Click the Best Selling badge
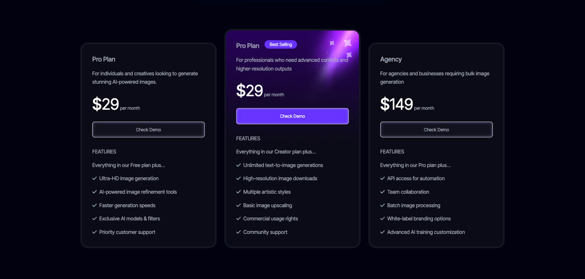Screen dimensions: 585x279 [281, 45]
